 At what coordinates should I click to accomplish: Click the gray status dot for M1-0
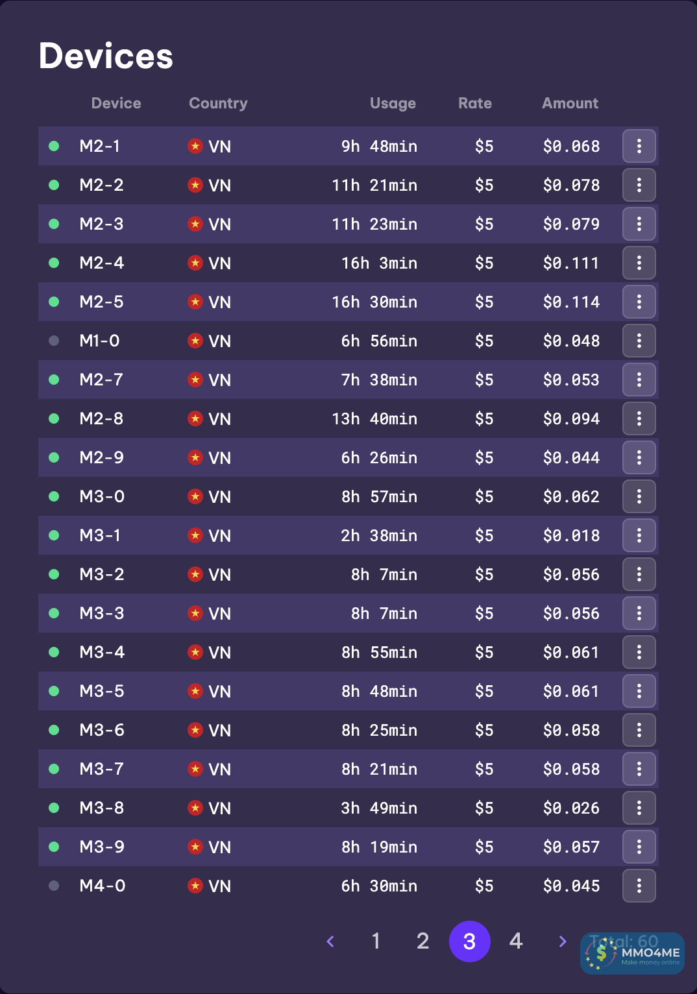point(54,341)
